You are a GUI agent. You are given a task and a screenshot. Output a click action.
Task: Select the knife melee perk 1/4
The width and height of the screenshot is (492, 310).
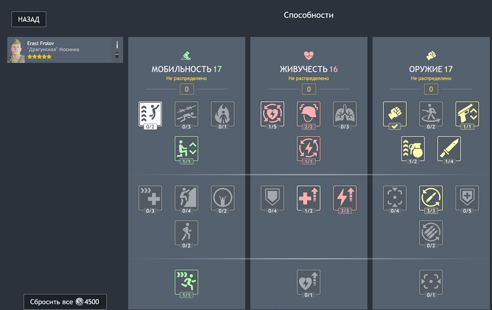pyautogui.click(x=449, y=149)
